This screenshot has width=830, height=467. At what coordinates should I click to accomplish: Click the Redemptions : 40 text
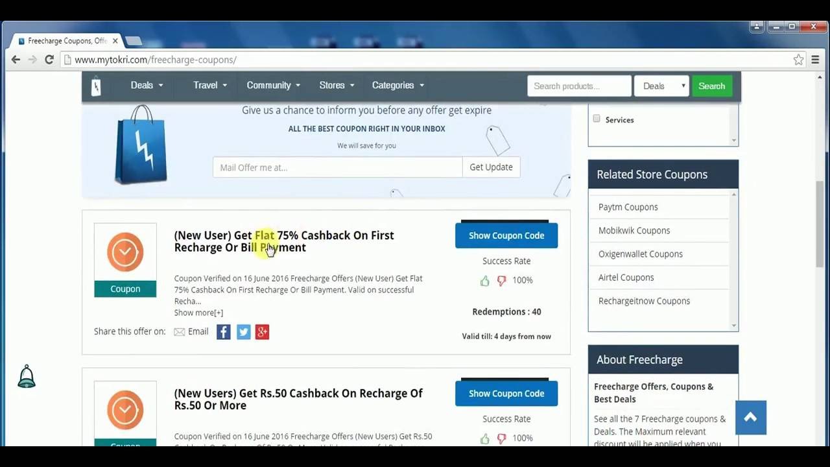point(506,312)
